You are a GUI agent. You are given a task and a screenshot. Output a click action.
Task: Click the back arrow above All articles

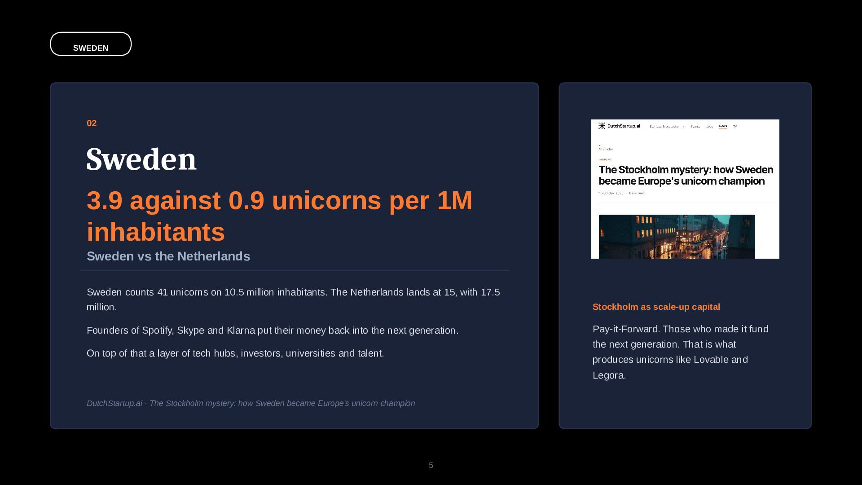tap(600, 145)
